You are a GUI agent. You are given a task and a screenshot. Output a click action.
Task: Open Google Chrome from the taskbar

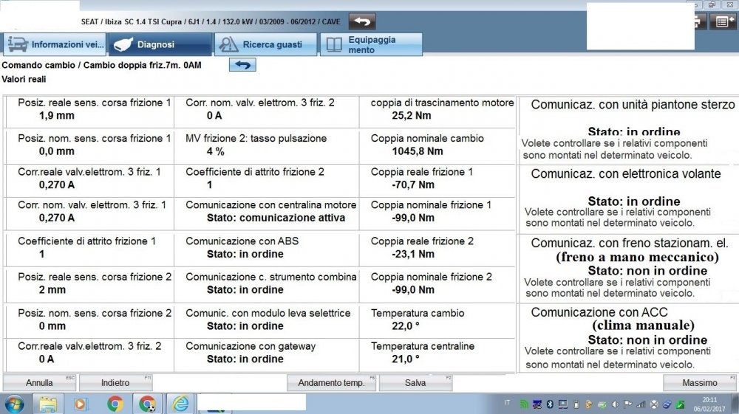(x=115, y=404)
